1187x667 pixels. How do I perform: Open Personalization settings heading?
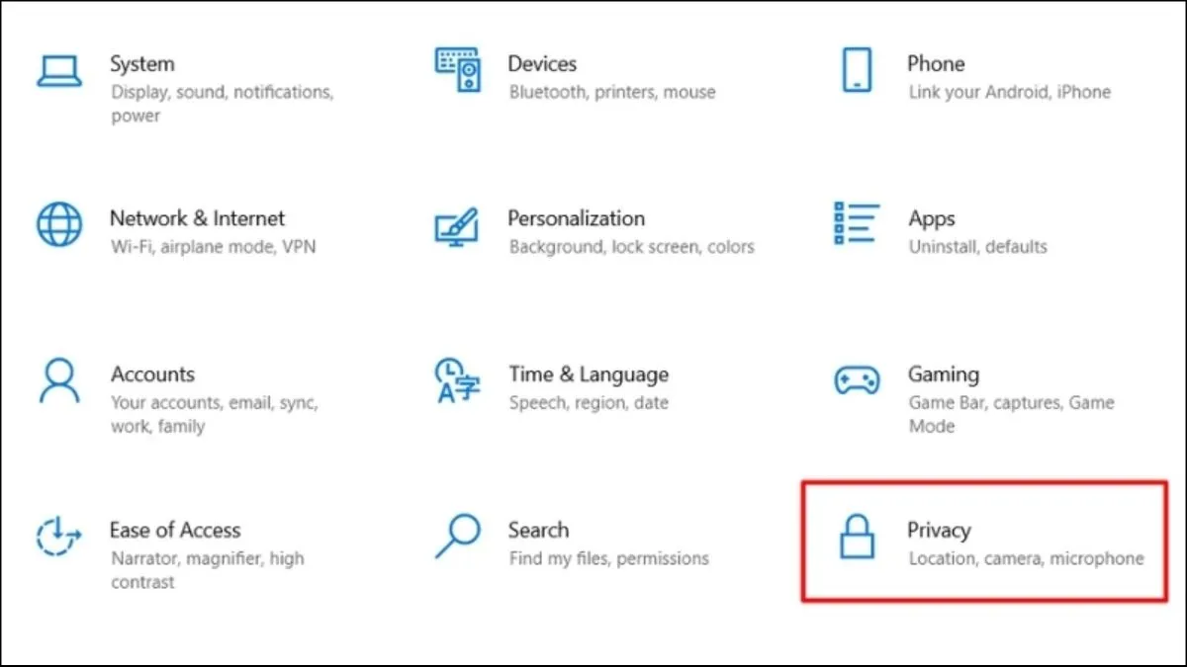coord(576,218)
